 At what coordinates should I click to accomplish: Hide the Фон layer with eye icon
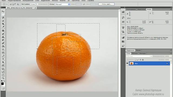click(x=127, y=64)
